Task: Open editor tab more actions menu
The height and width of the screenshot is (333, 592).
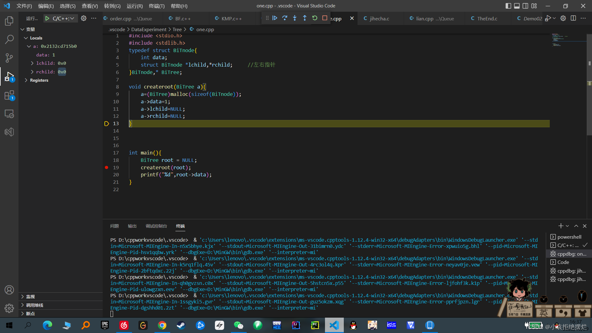Action: tap(583, 18)
